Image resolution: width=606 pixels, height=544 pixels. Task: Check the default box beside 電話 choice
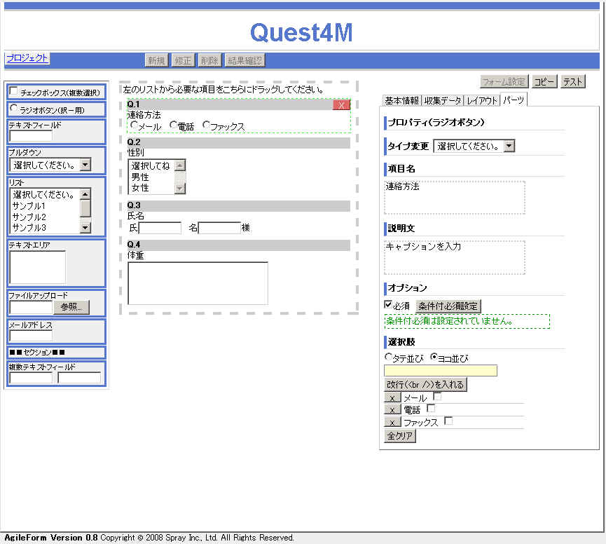pos(431,408)
